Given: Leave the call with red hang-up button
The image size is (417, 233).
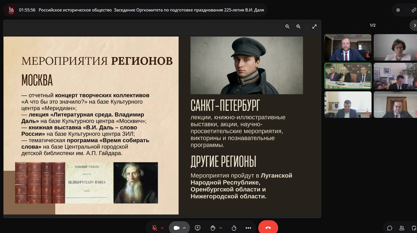Looking at the screenshot, I should pyautogui.click(x=268, y=228).
